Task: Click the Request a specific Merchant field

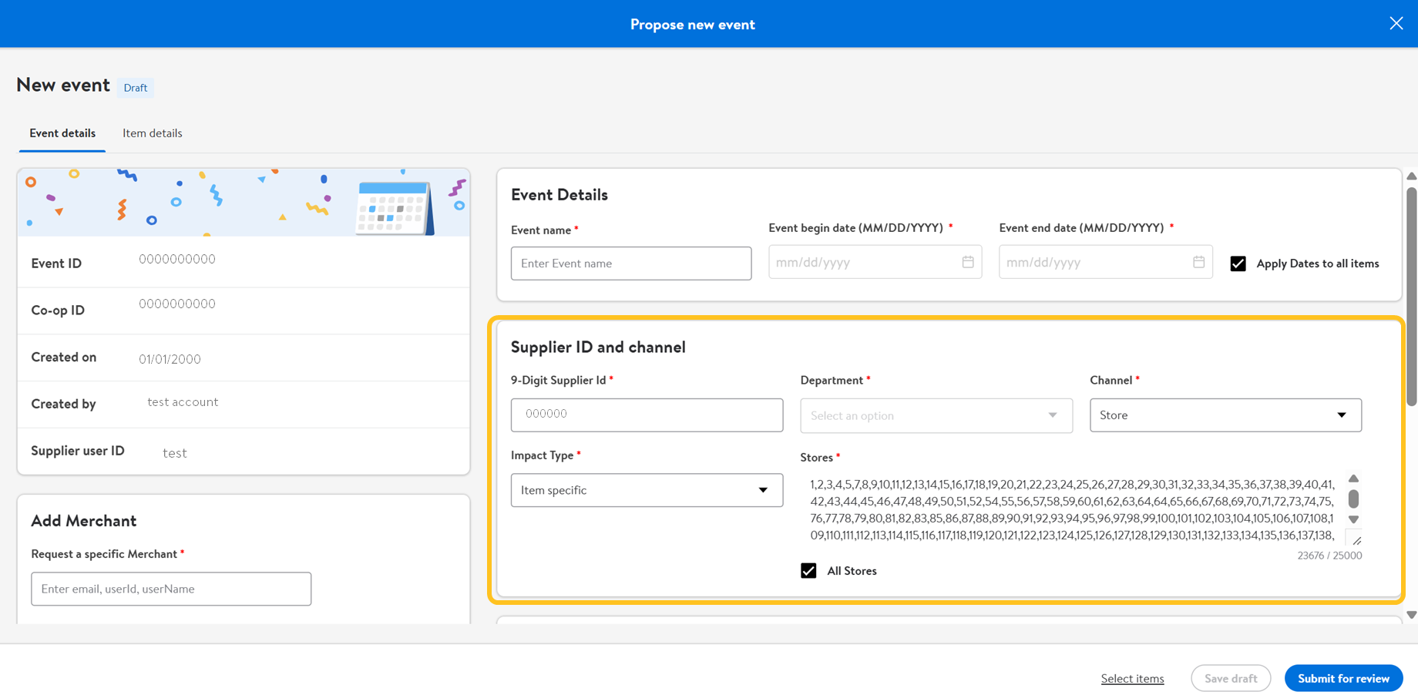Action: [171, 589]
